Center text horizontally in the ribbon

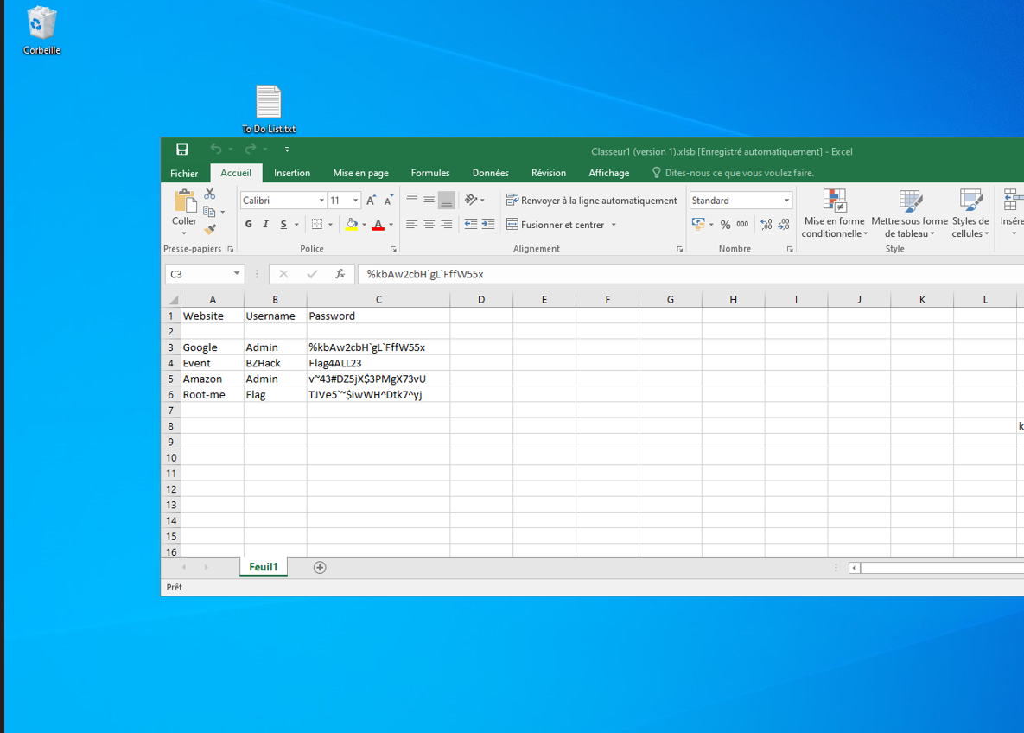tap(429, 224)
